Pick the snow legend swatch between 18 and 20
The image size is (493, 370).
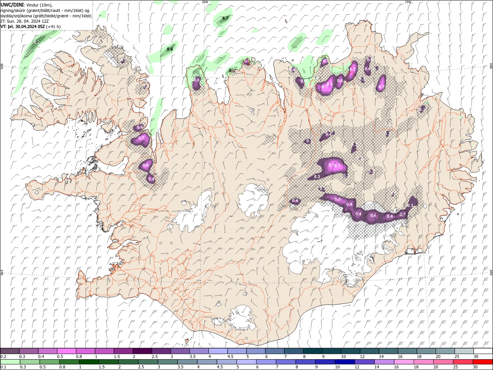pyautogui.click(x=426, y=351)
